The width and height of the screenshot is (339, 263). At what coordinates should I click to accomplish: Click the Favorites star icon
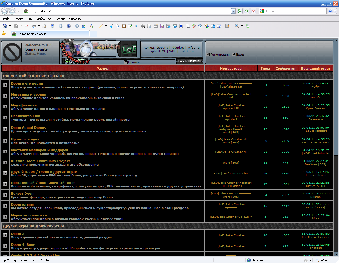coord(4,34)
